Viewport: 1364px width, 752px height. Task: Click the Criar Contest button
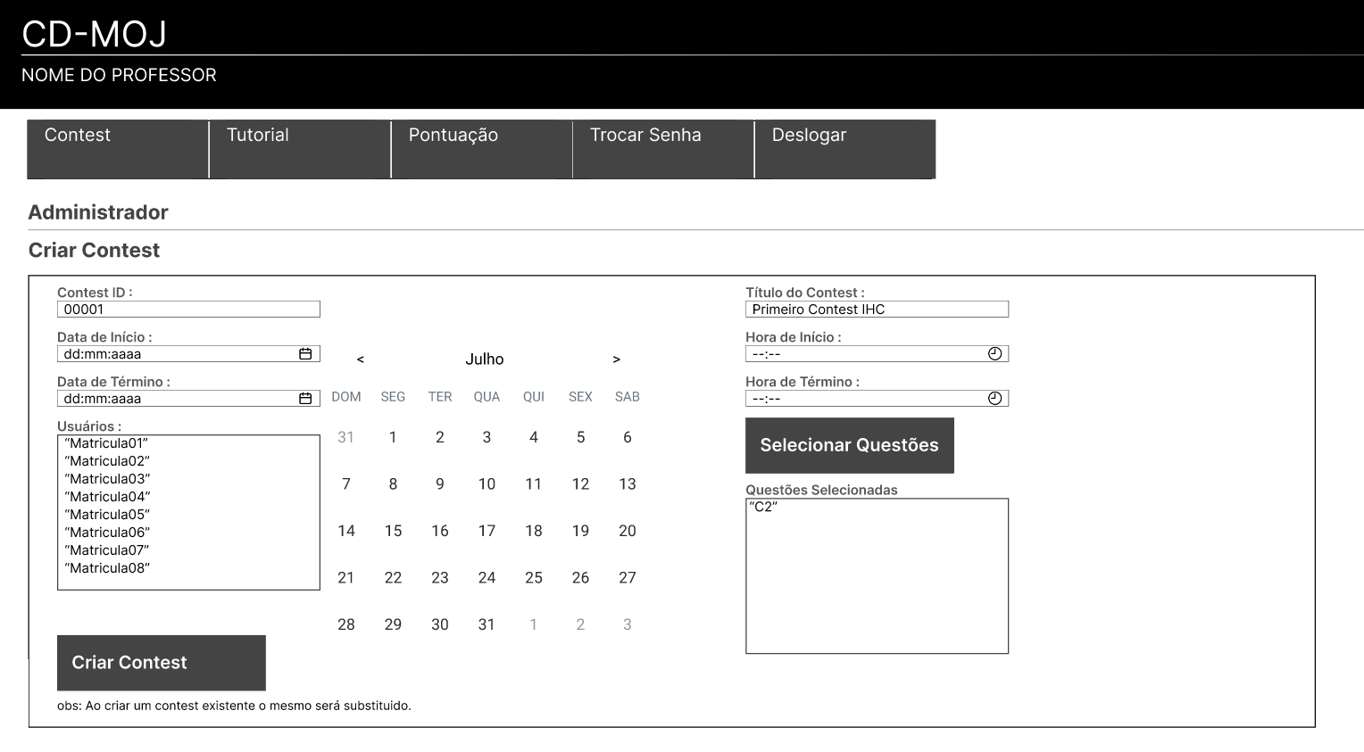pos(162,663)
